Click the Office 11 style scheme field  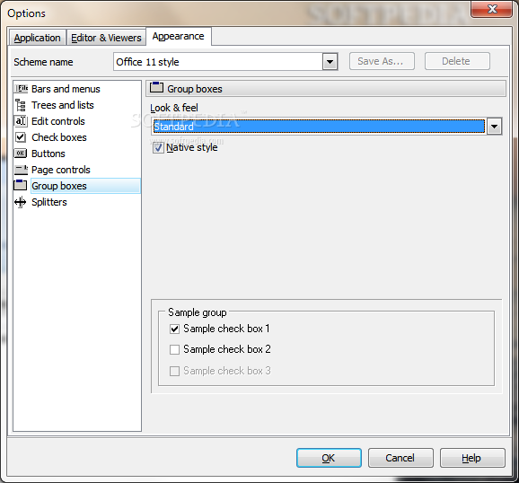[218, 62]
